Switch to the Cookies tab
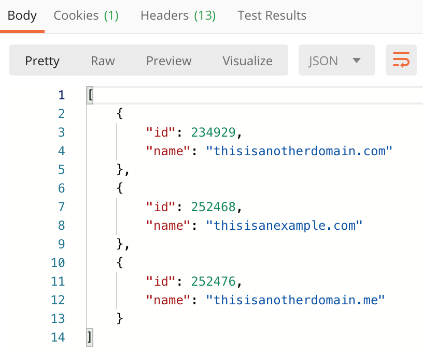Image resolution: width=423 pixels, height=355 pixels. pos(86,16)
